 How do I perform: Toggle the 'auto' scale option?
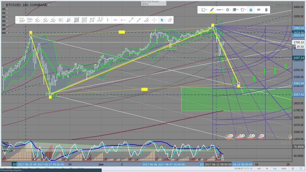tap(284, 168)
